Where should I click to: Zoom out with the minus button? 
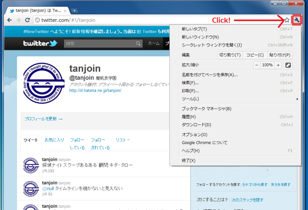(256, 65)
